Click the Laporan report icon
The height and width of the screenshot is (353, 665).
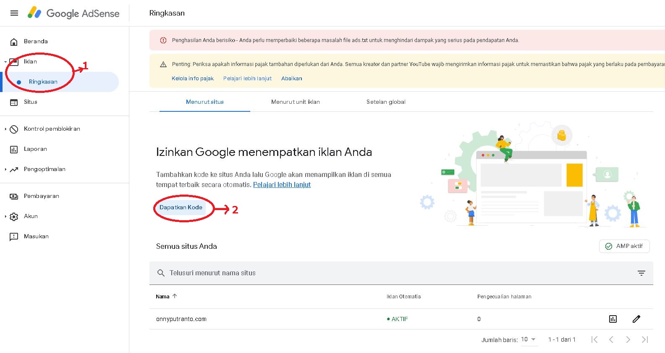(14, 149)
